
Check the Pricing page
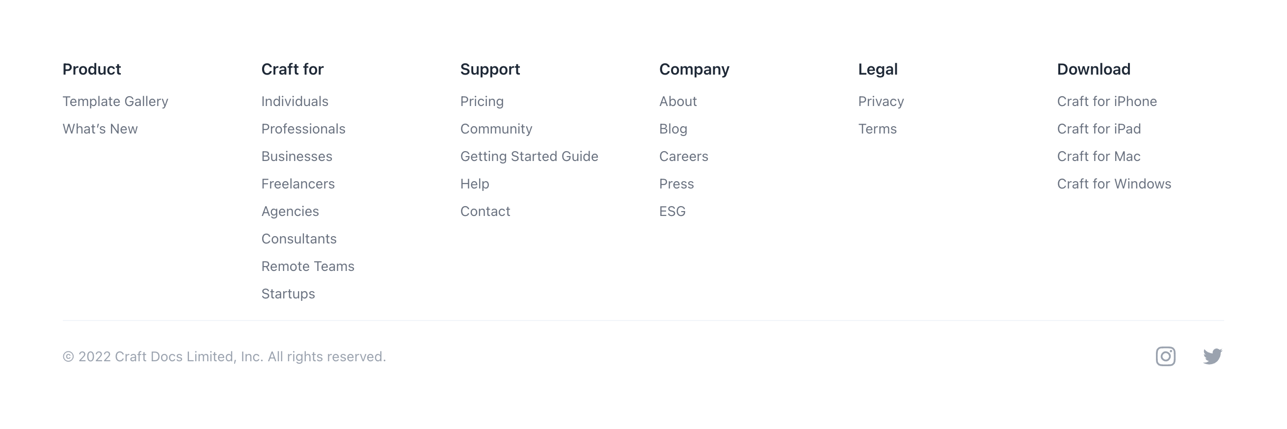482,101
